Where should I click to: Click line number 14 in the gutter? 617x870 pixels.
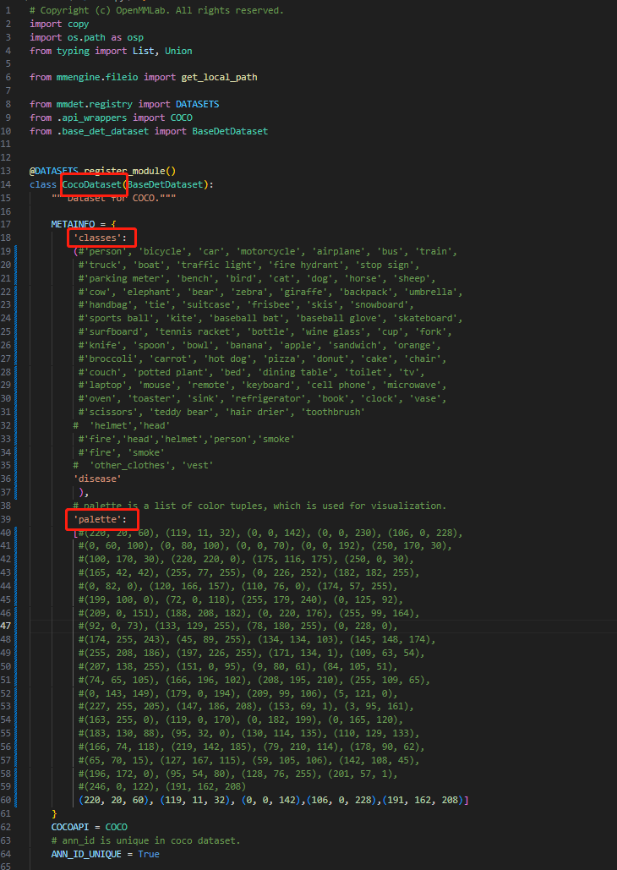click(7, 184)
